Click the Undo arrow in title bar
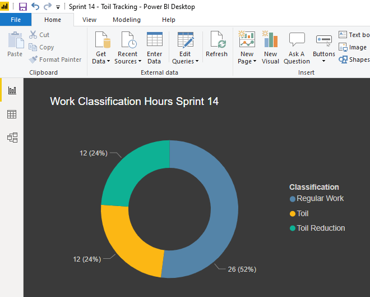 point(35,7)
